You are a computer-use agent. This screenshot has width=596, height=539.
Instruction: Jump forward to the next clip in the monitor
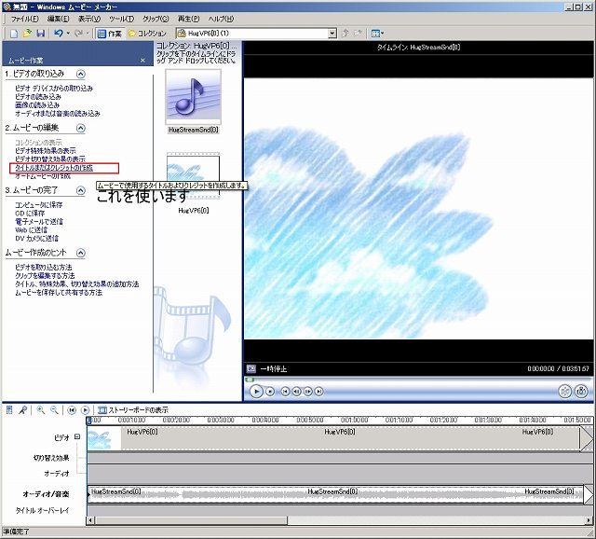point(319,392)
